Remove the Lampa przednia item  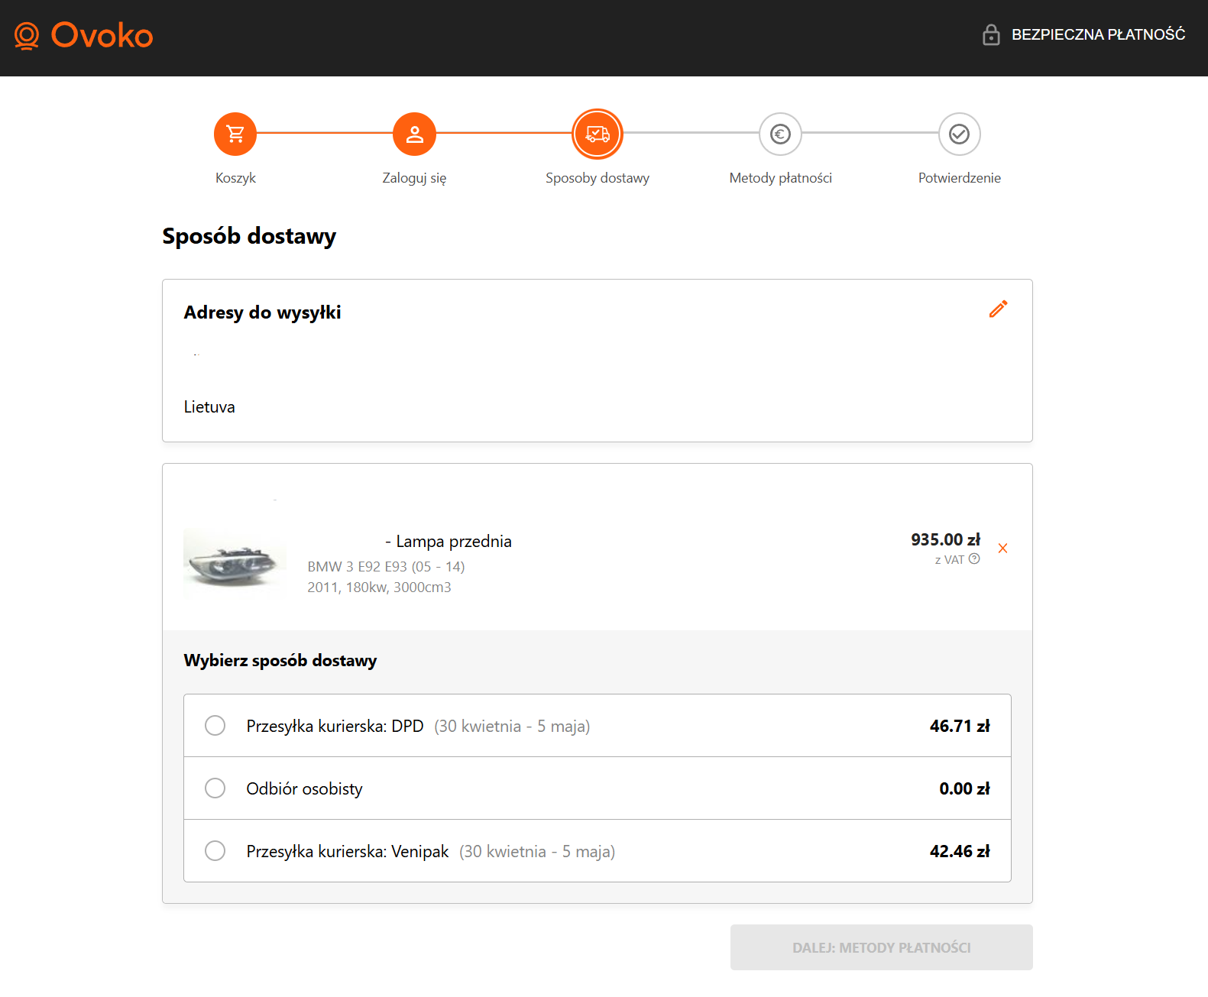(1002, 548)
